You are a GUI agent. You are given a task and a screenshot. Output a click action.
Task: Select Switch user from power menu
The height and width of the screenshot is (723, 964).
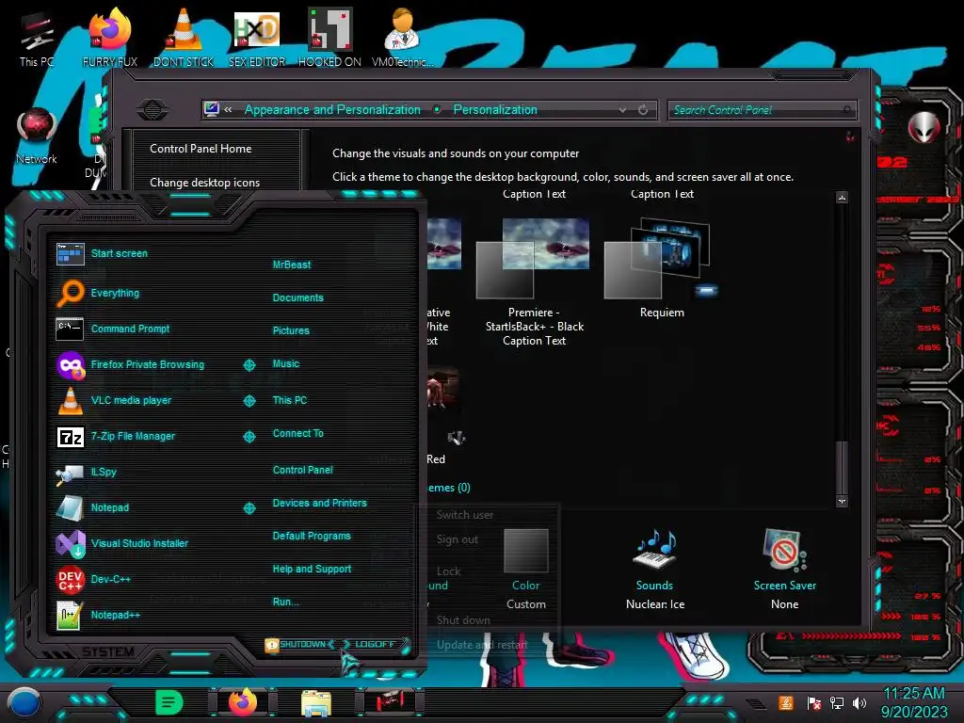[465, 515]
